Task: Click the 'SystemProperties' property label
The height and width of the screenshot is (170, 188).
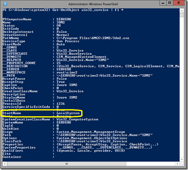Action: pyautogui.click(x=19, y=147)
